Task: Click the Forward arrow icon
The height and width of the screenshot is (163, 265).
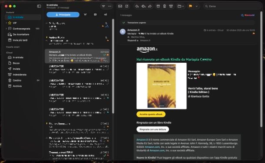Action: coord(150,6)
